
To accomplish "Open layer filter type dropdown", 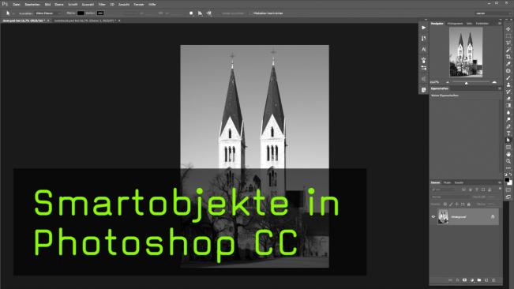I will click(443, 190).
